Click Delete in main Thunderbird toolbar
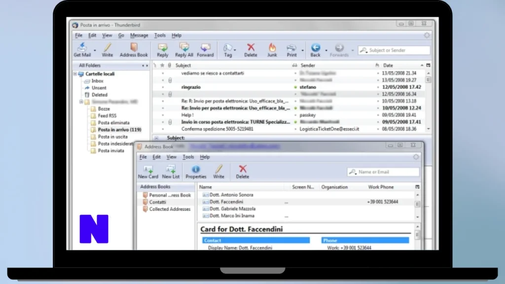Viewport: 505px width, 284px height. pyautogui.click(x=251, y=50)
